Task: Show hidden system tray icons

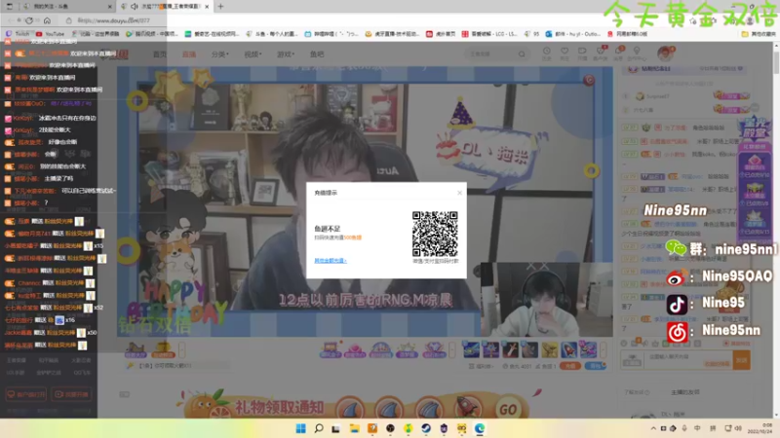Action: click(x=653, y=428)
